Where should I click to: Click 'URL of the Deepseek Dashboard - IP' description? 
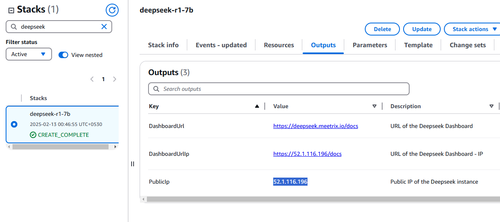coord(437,154)
